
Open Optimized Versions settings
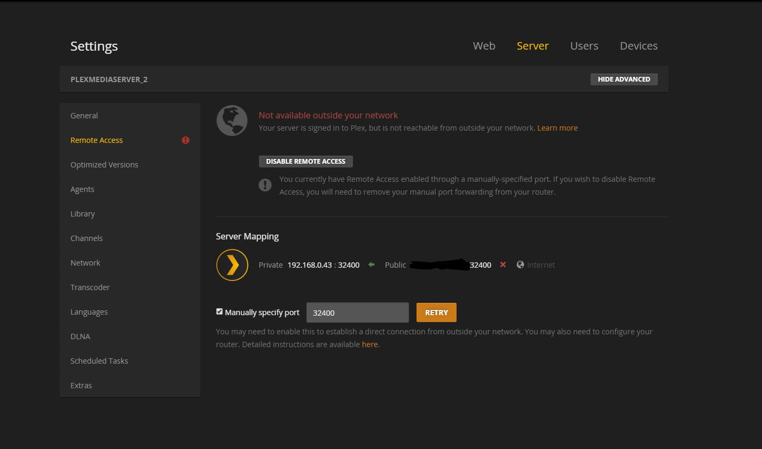(130, 165)
